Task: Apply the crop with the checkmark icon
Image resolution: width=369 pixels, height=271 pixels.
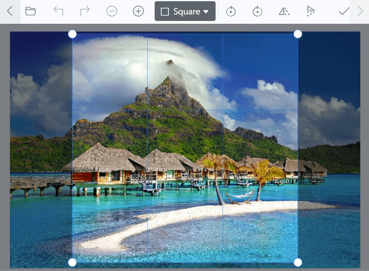Action: 344,11
